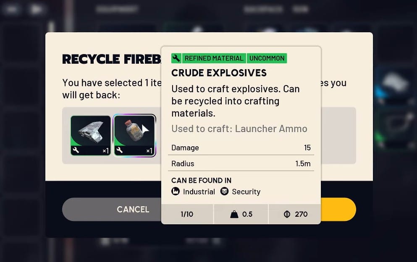
Task: Click the coin value icon
Action: click(x=287, y=214)
